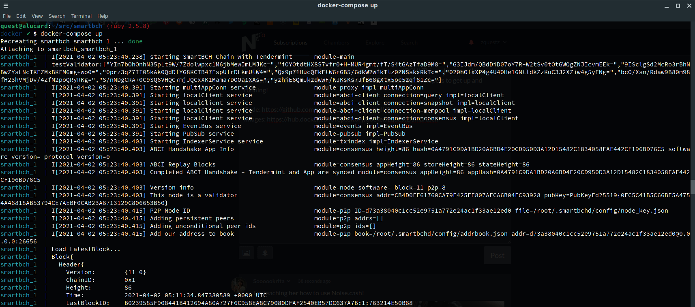Click the 'Version info' log message
This screenshot has width=695, height=307.
[172, 188]
